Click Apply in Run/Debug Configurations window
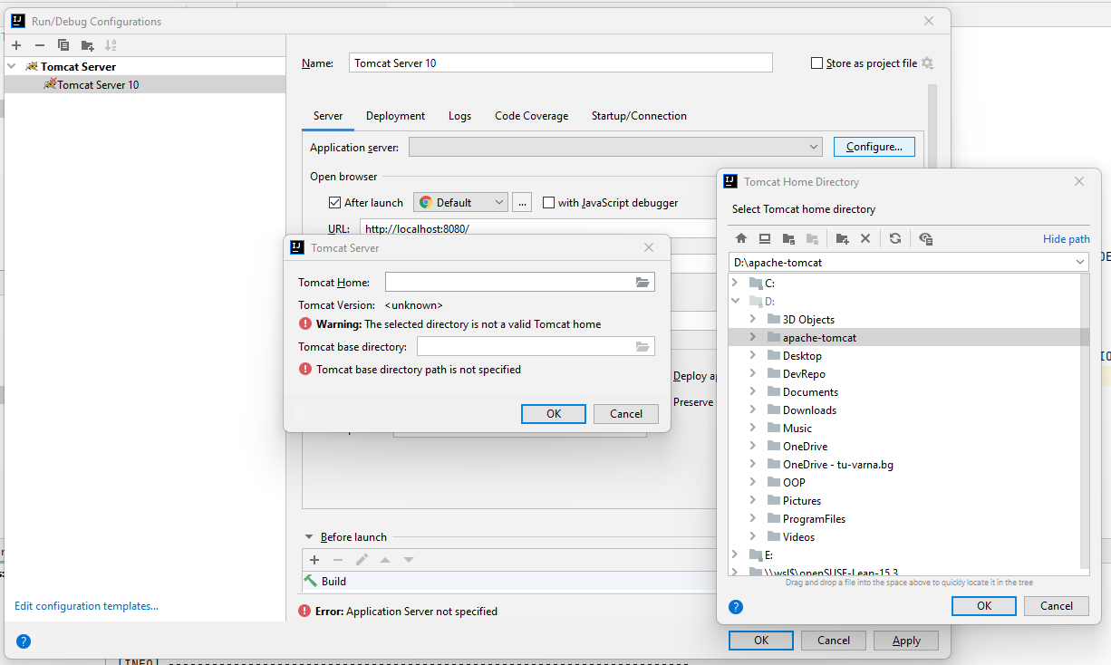 [906, 641]
